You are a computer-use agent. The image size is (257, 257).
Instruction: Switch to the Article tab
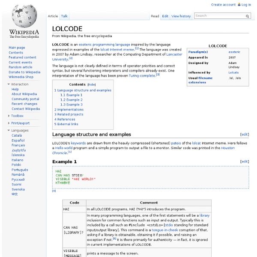pyautogui.click(x=53, y=16)
